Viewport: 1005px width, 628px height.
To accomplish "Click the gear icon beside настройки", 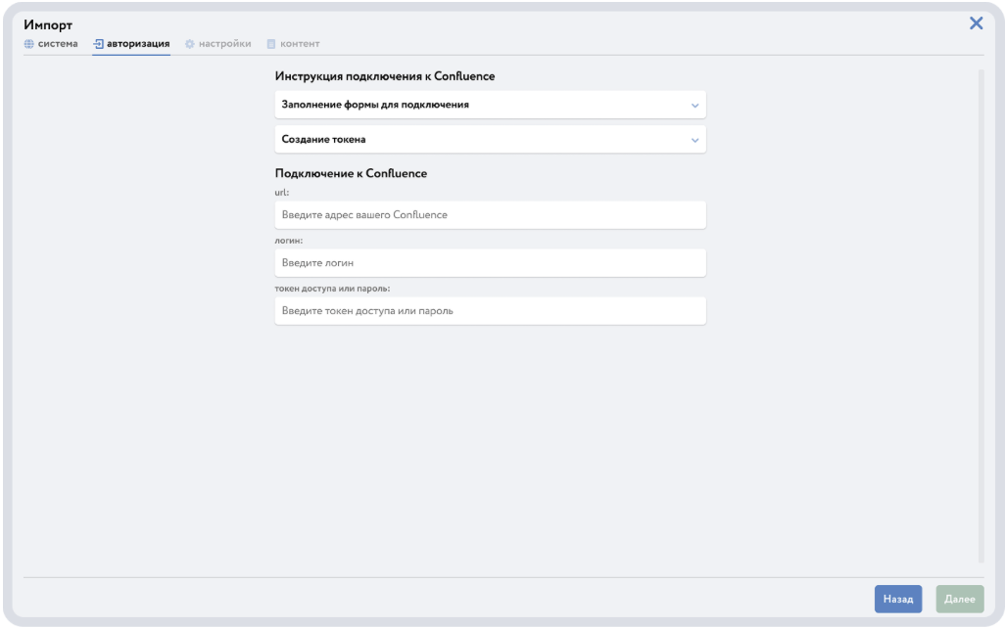I will pyautogui.click(x=190, y=44).
